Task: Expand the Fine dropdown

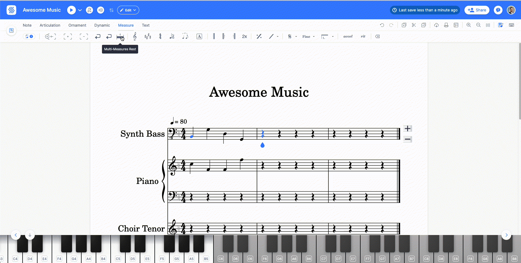Action: [x=314, y=37]
